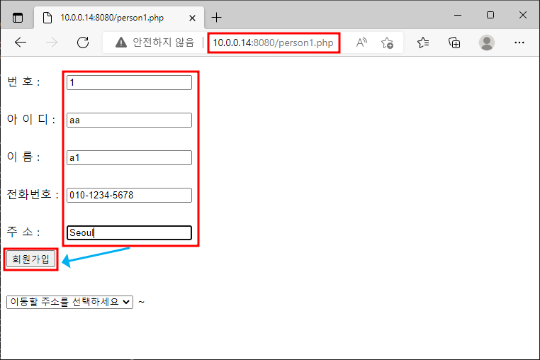Add this page to favorites
The image size is (540, 360).
[x=387, y=43]
